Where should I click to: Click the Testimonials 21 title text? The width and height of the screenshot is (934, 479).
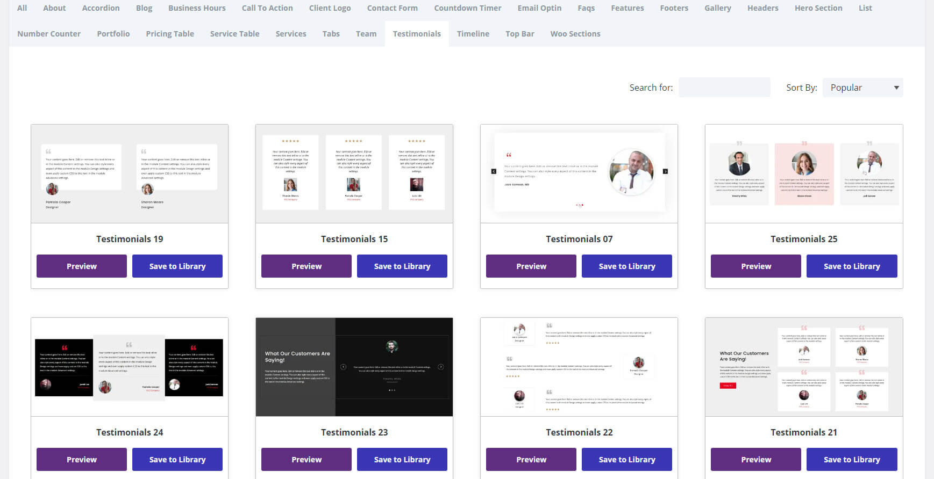click(804, 432)
